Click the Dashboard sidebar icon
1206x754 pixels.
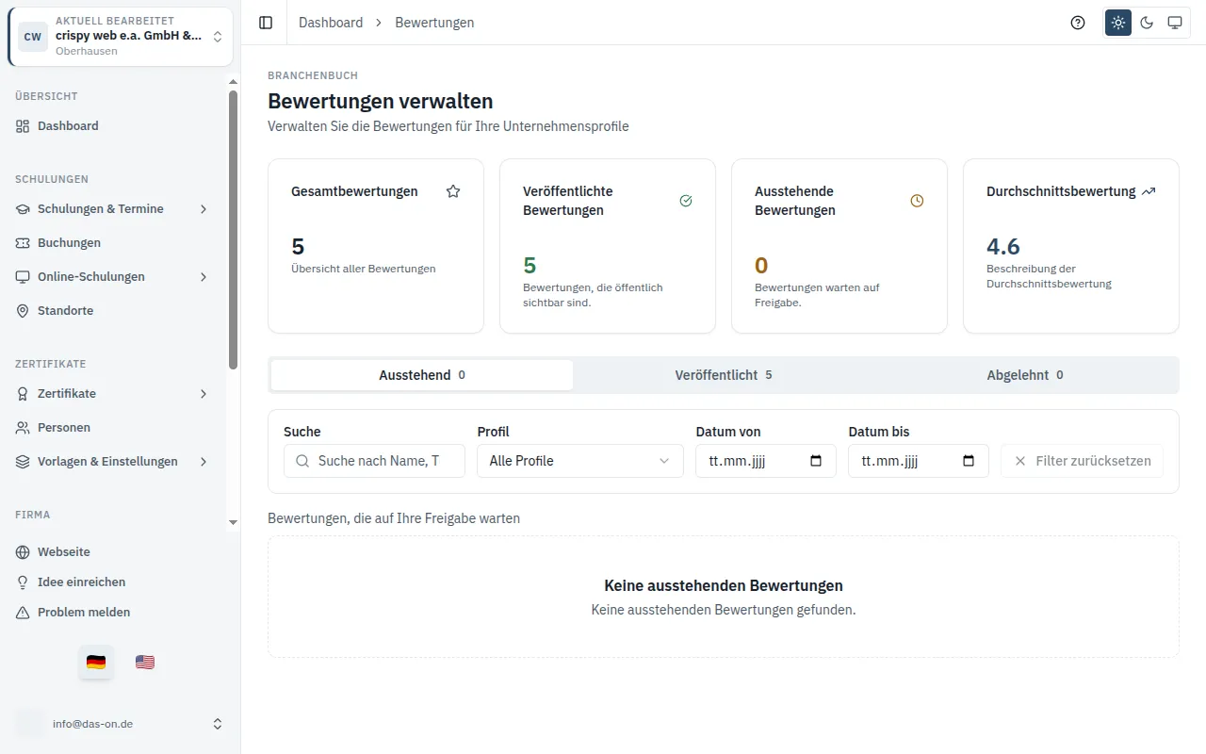[x=23, y=126]
